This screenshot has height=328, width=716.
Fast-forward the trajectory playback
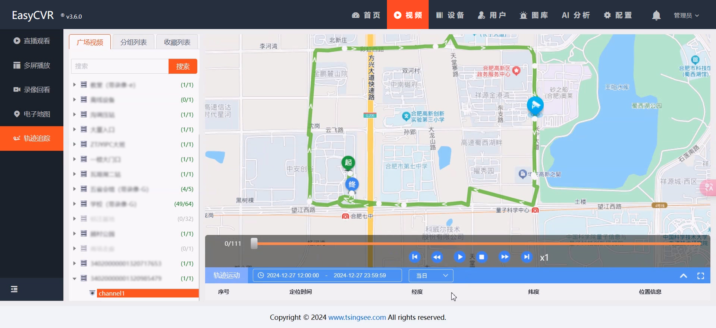tap(504, 257)
